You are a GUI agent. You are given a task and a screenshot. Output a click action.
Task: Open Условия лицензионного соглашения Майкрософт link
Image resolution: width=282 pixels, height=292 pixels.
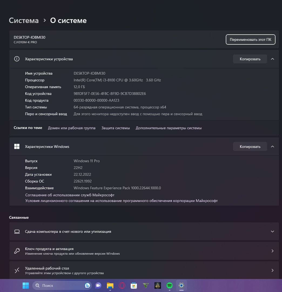(x=122, y=201)
